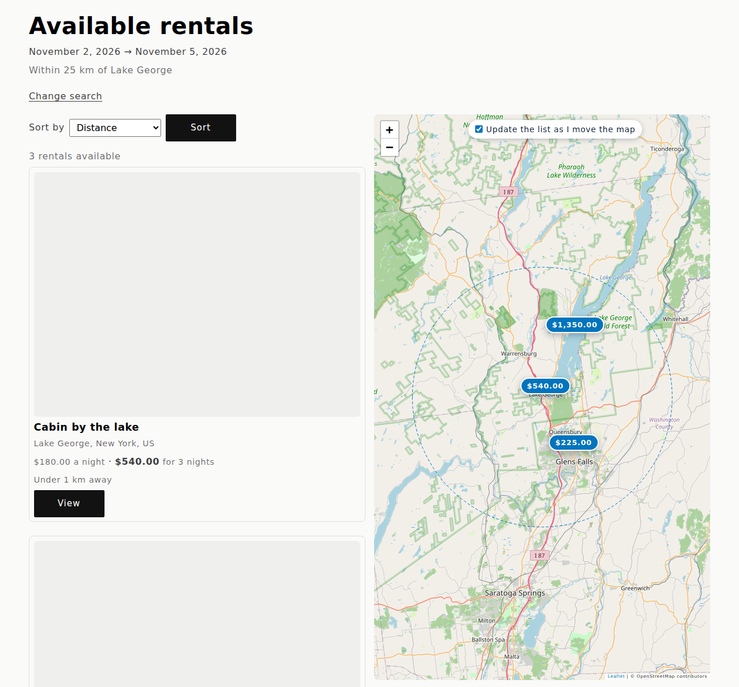Open the Sort by dropdown
This screenshot has width=739, height=687.
point(115,128)
